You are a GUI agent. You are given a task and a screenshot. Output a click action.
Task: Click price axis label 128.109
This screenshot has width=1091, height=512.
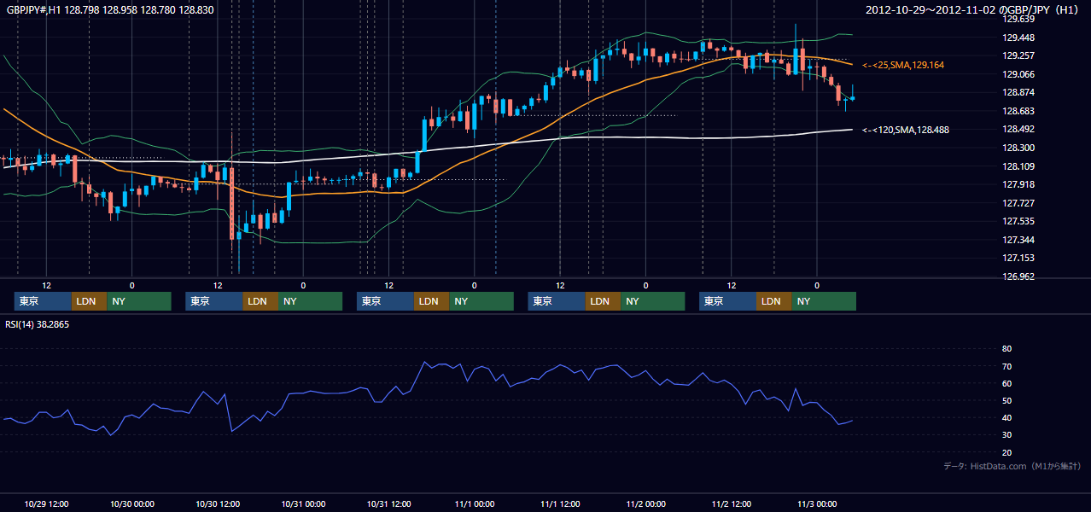tap(1018, 166)
